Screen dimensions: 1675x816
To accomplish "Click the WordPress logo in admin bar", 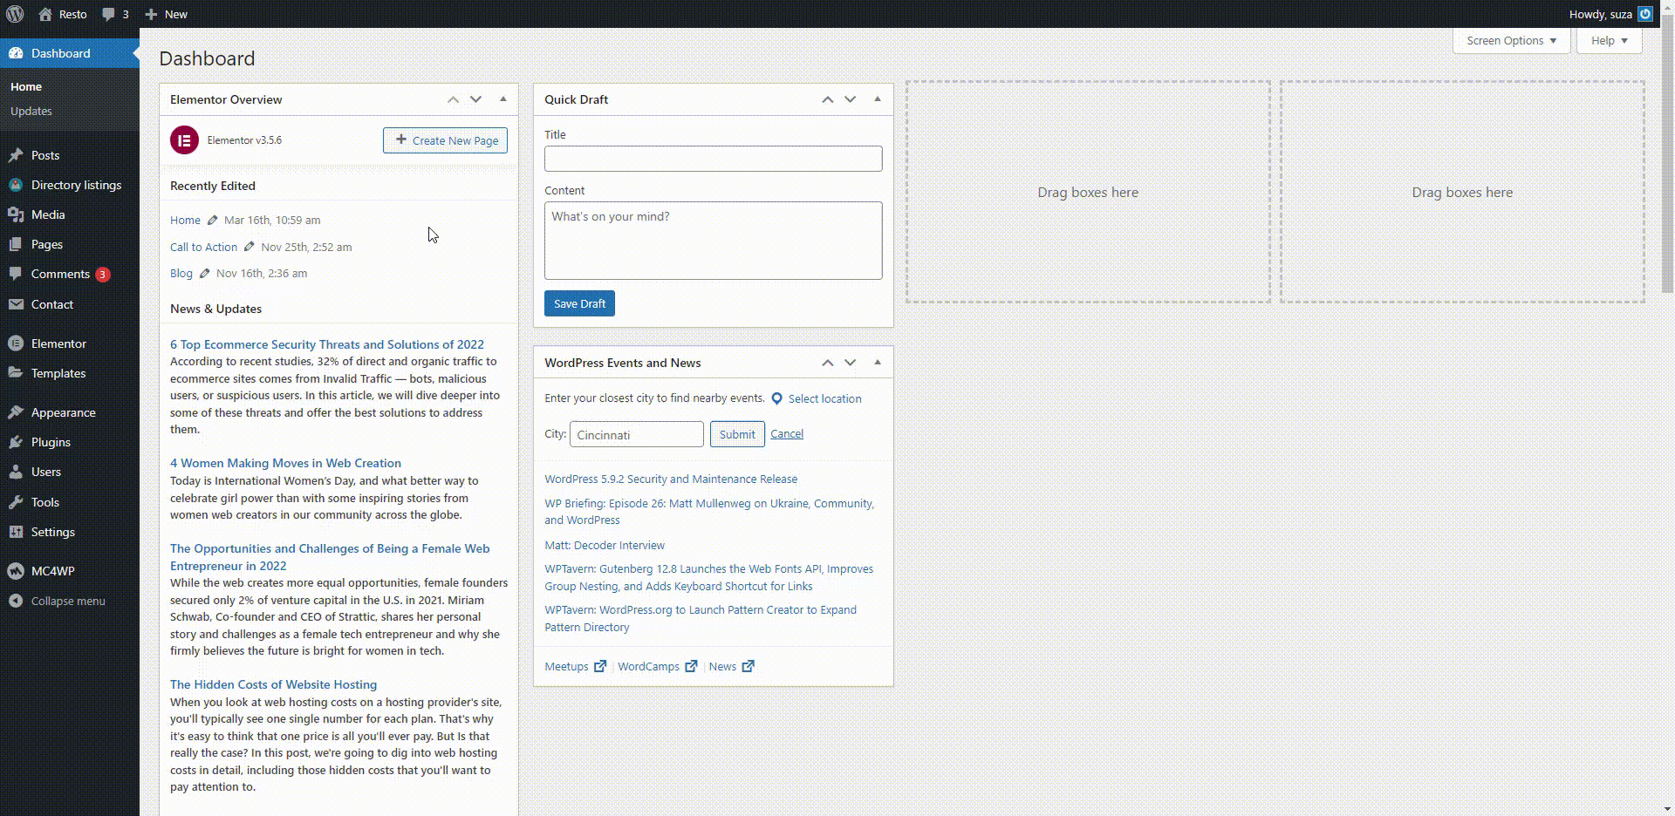I will (15, 14).
